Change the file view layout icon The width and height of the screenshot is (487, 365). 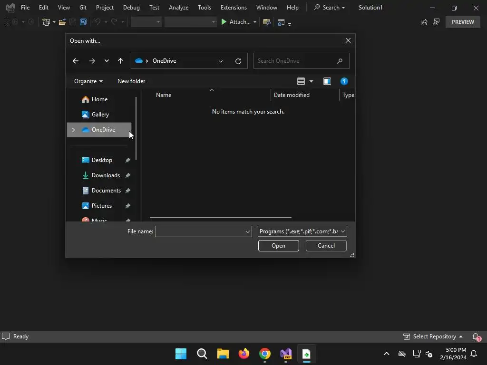pyautogui.click(x=301, y=81)
